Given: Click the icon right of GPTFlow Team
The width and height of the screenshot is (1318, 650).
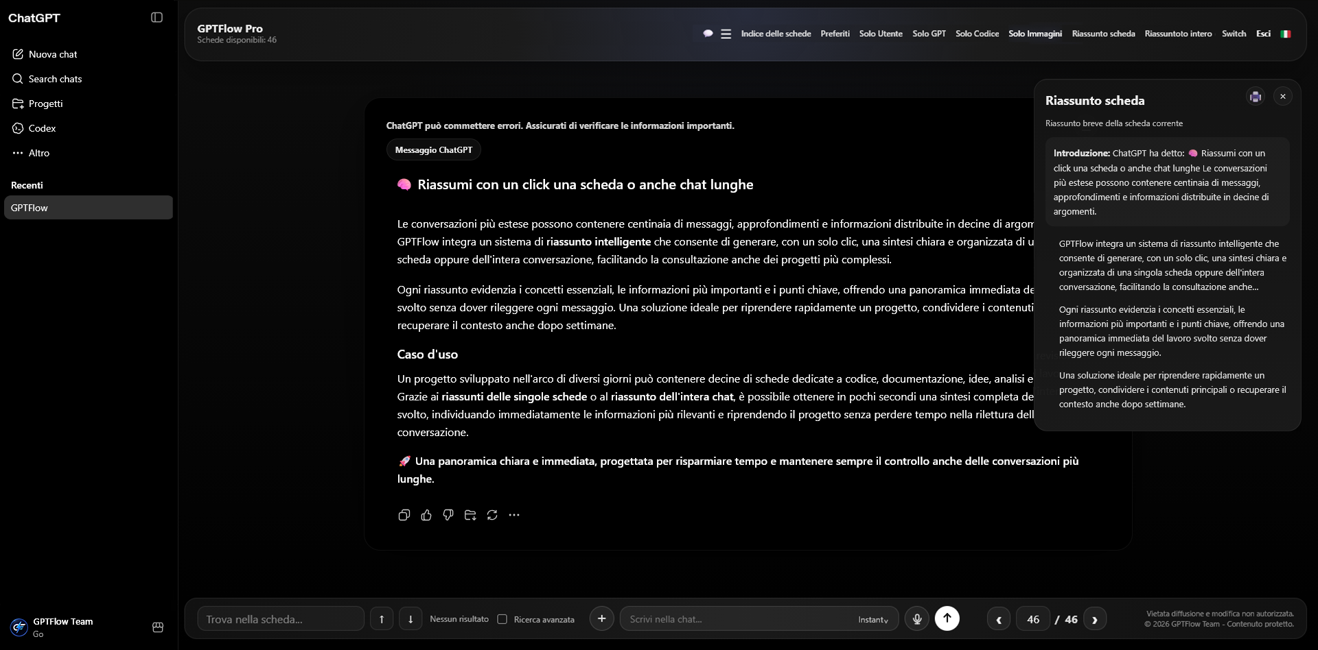Looking at the screenshot, I should 157,627.
